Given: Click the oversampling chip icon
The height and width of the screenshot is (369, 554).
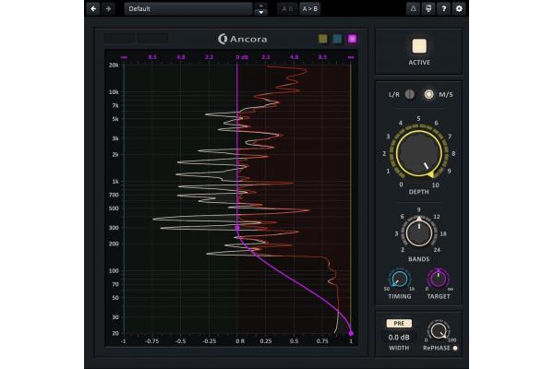Looking at the screenshot, I should [x=428, y=9].
